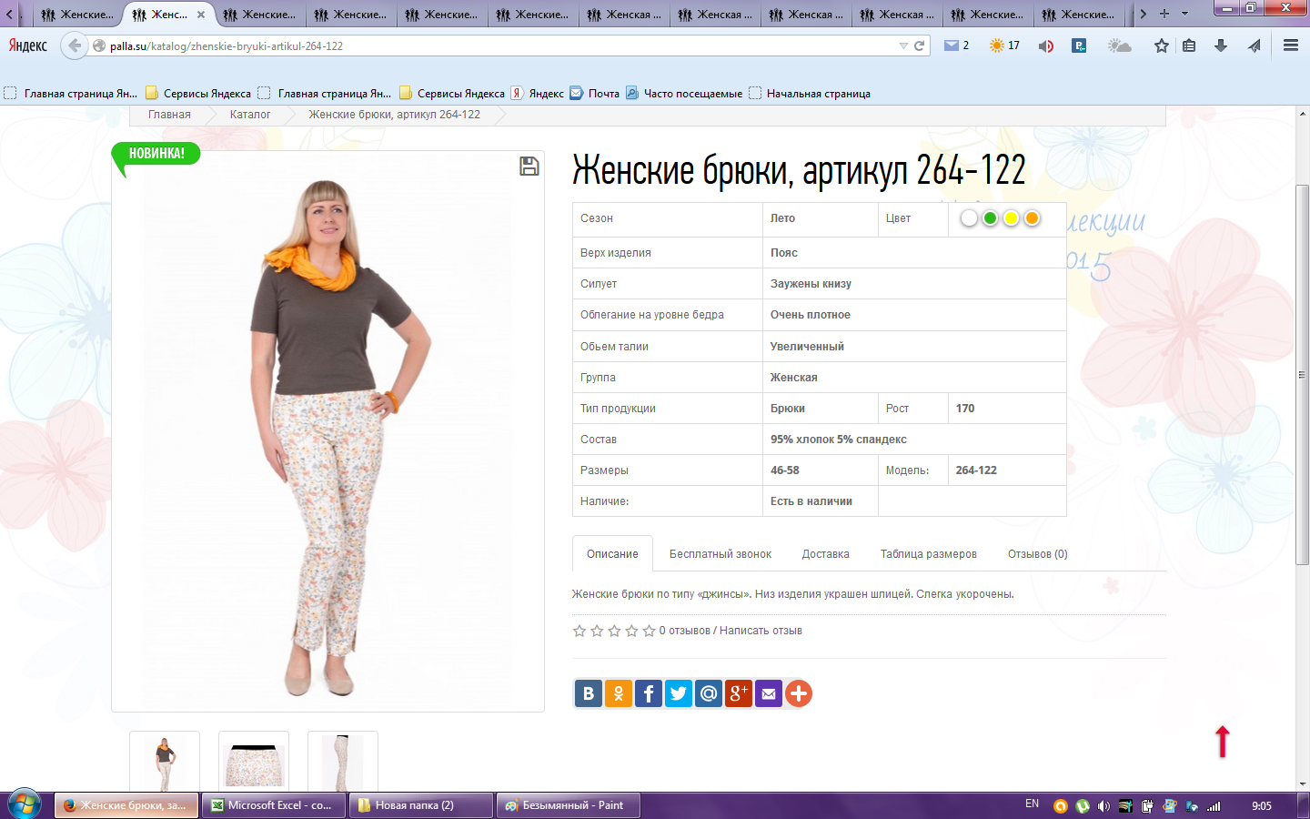
Task: Click the Twitter share icon
Action: tap(678, 694)
